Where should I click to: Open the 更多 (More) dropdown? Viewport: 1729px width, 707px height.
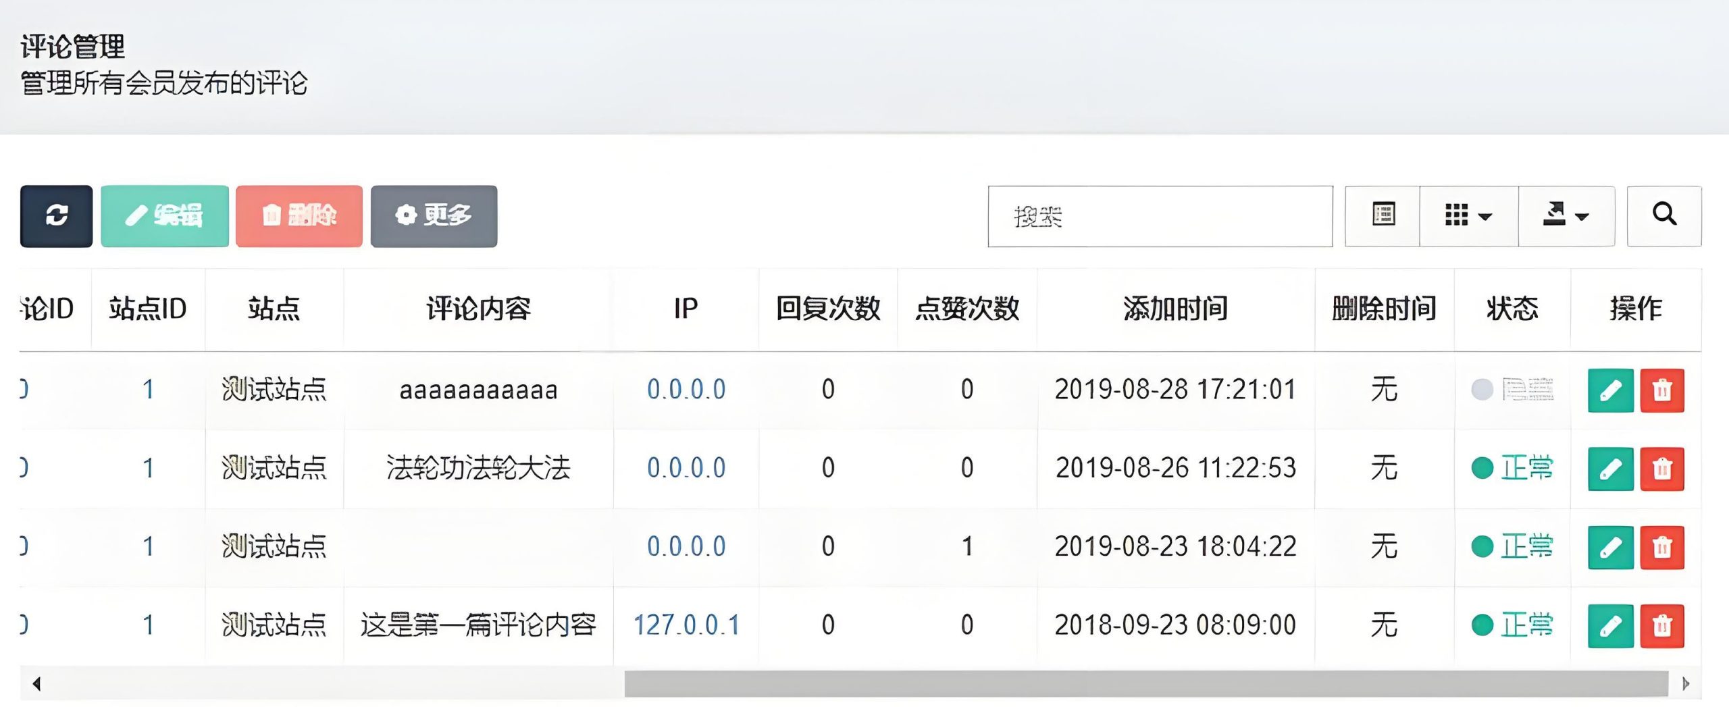pos(434,216)
